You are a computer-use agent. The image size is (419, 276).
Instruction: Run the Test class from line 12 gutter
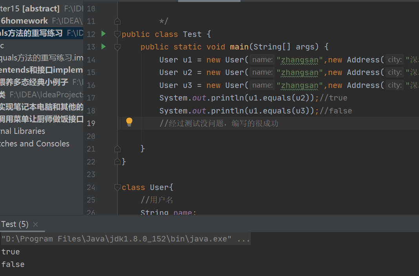tap(104, 34)
